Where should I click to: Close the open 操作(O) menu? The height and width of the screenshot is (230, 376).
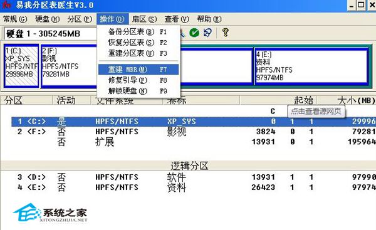point(112,19)
